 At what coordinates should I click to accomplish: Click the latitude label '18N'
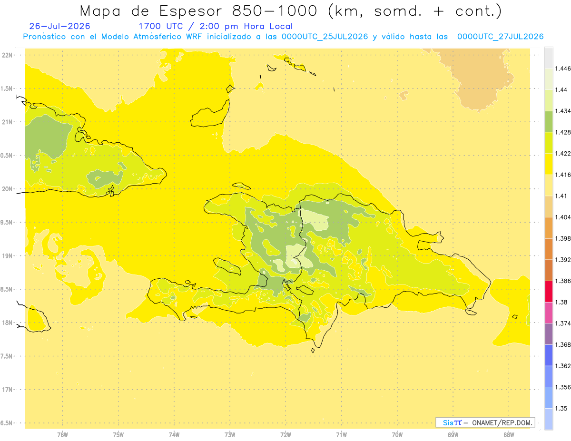point(7,323)
